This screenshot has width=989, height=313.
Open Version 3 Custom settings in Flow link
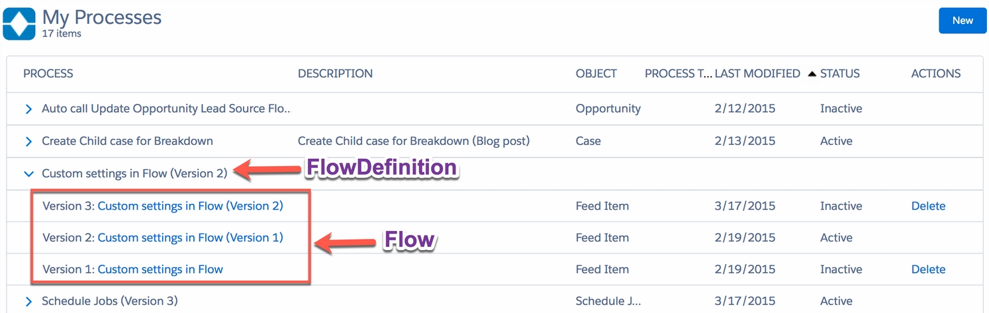(x=191, y=206)
